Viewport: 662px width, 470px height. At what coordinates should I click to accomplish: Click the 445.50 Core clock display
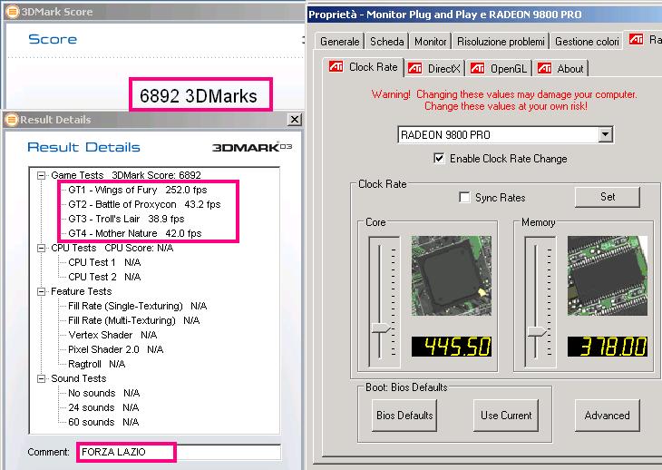pyautogui.click(x=452, y=347)
